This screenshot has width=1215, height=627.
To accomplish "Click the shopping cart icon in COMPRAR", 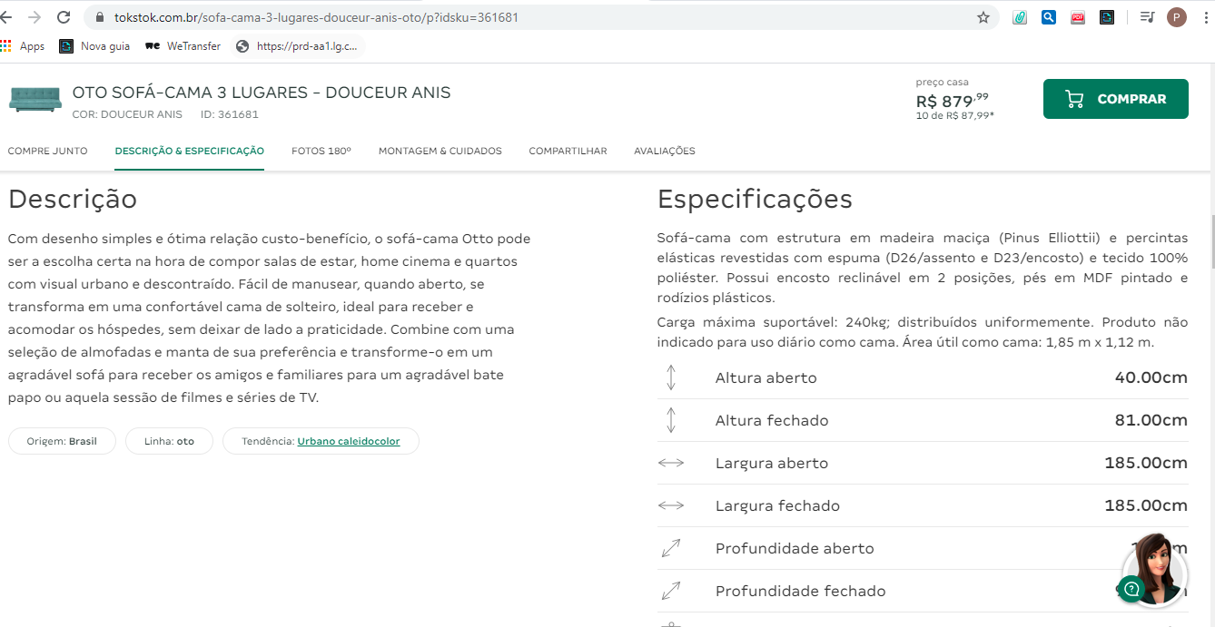I will [x=1074, y=99].
